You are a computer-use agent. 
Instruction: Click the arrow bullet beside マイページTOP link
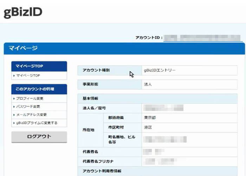pos(14,76)
